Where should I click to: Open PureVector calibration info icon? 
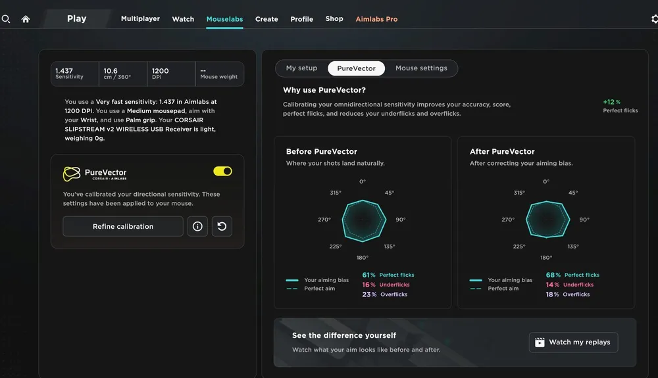197,226
